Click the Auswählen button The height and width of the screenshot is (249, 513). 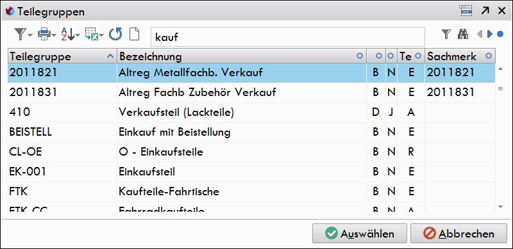(360, 233)
